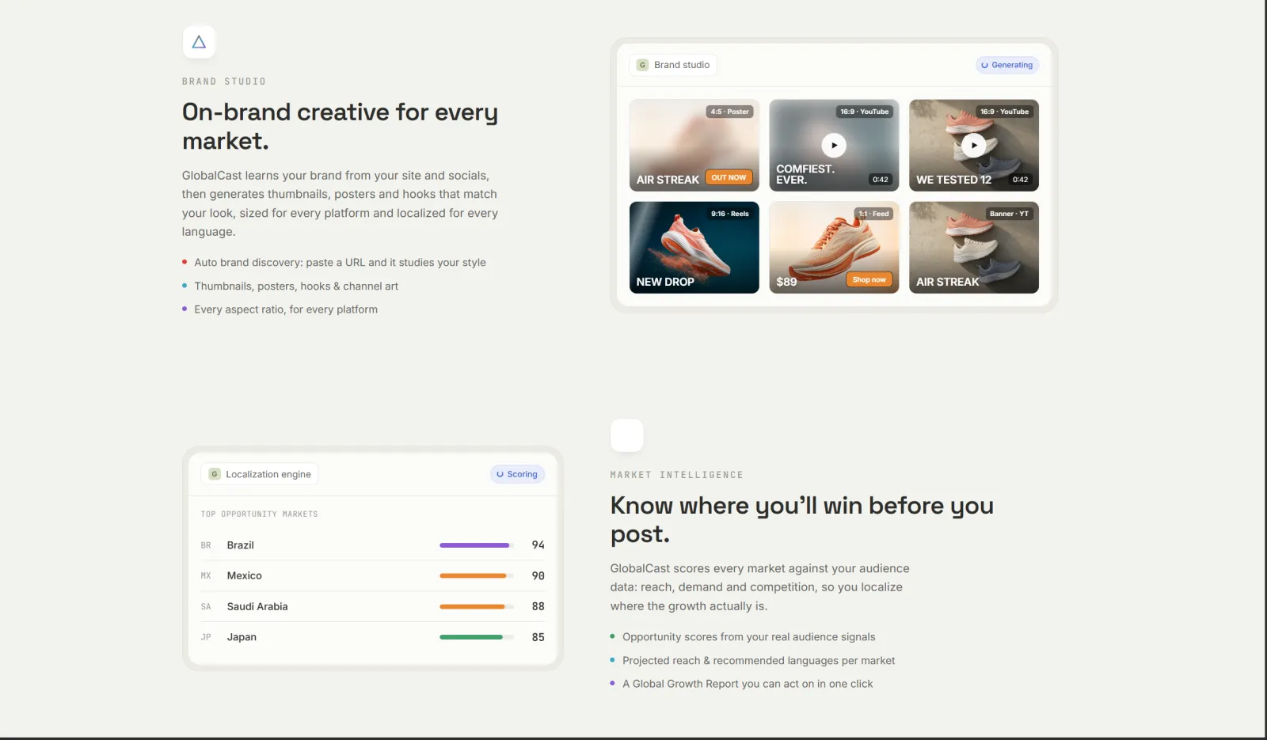The width and height of the screenshot is (1267, 740).
Task: Click the Brazil score bar
Action: (x=477, y=545)
